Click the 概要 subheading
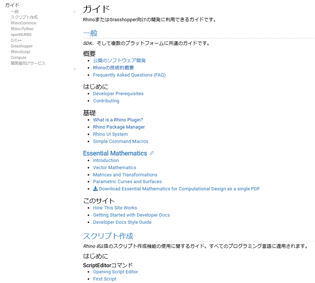This screenshot has height=283, width=315. point(89,54)
